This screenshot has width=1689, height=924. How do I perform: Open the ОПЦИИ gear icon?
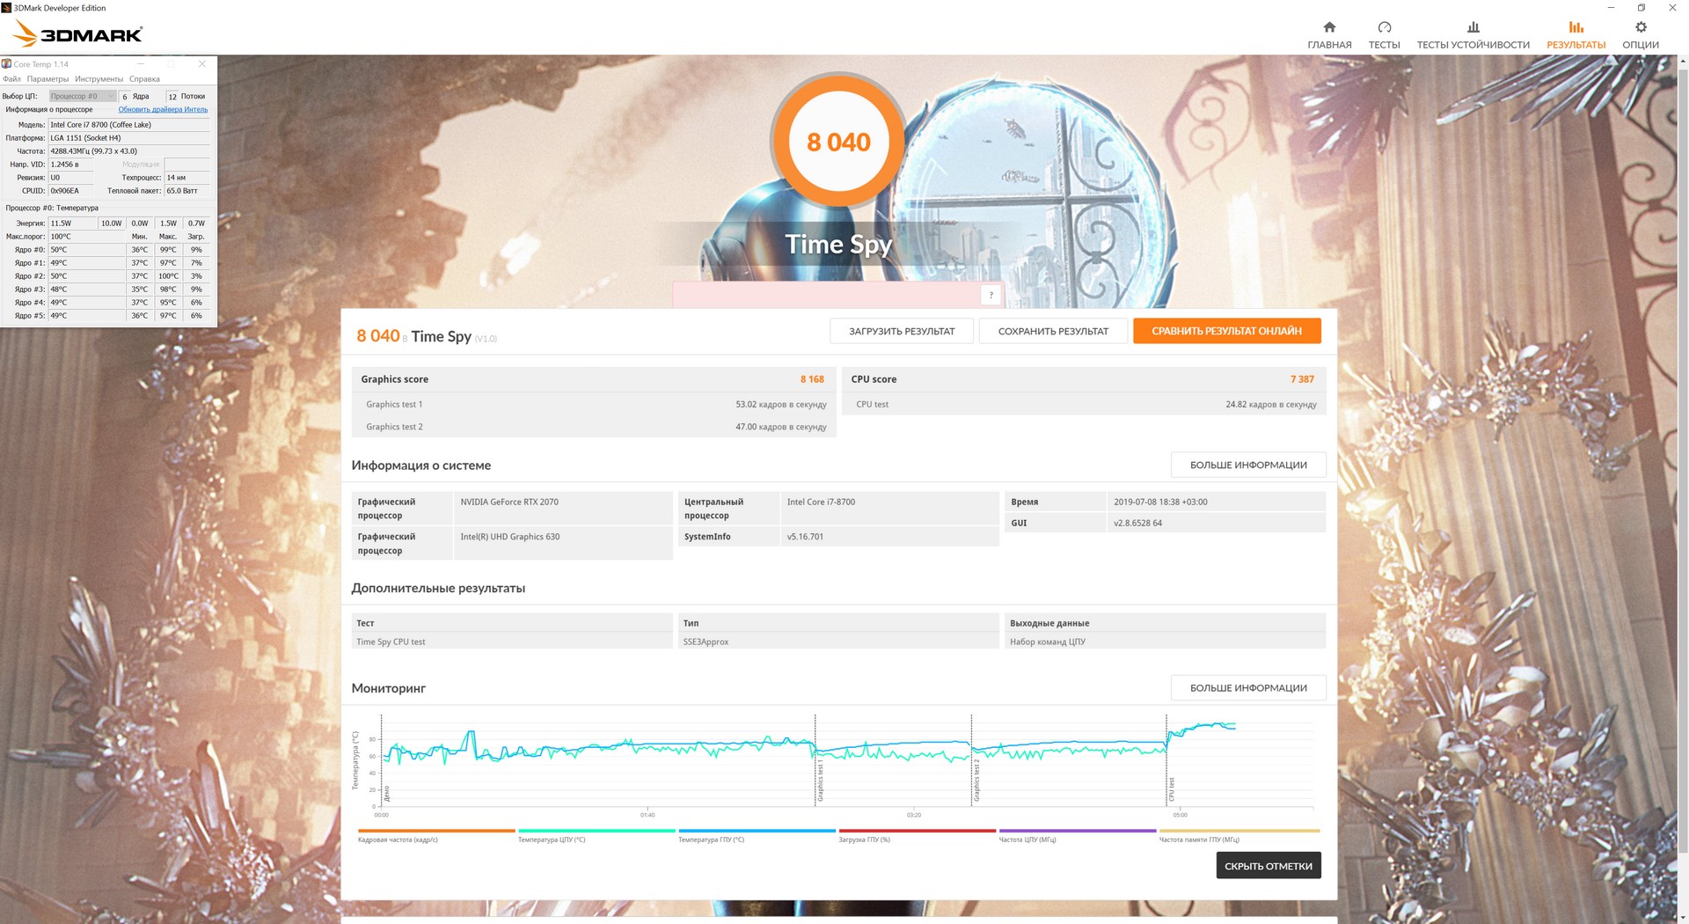(1641, 27)
